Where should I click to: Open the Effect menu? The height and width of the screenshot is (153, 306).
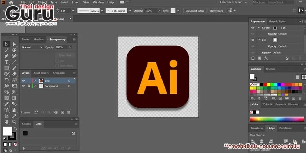tap(76, 2)
